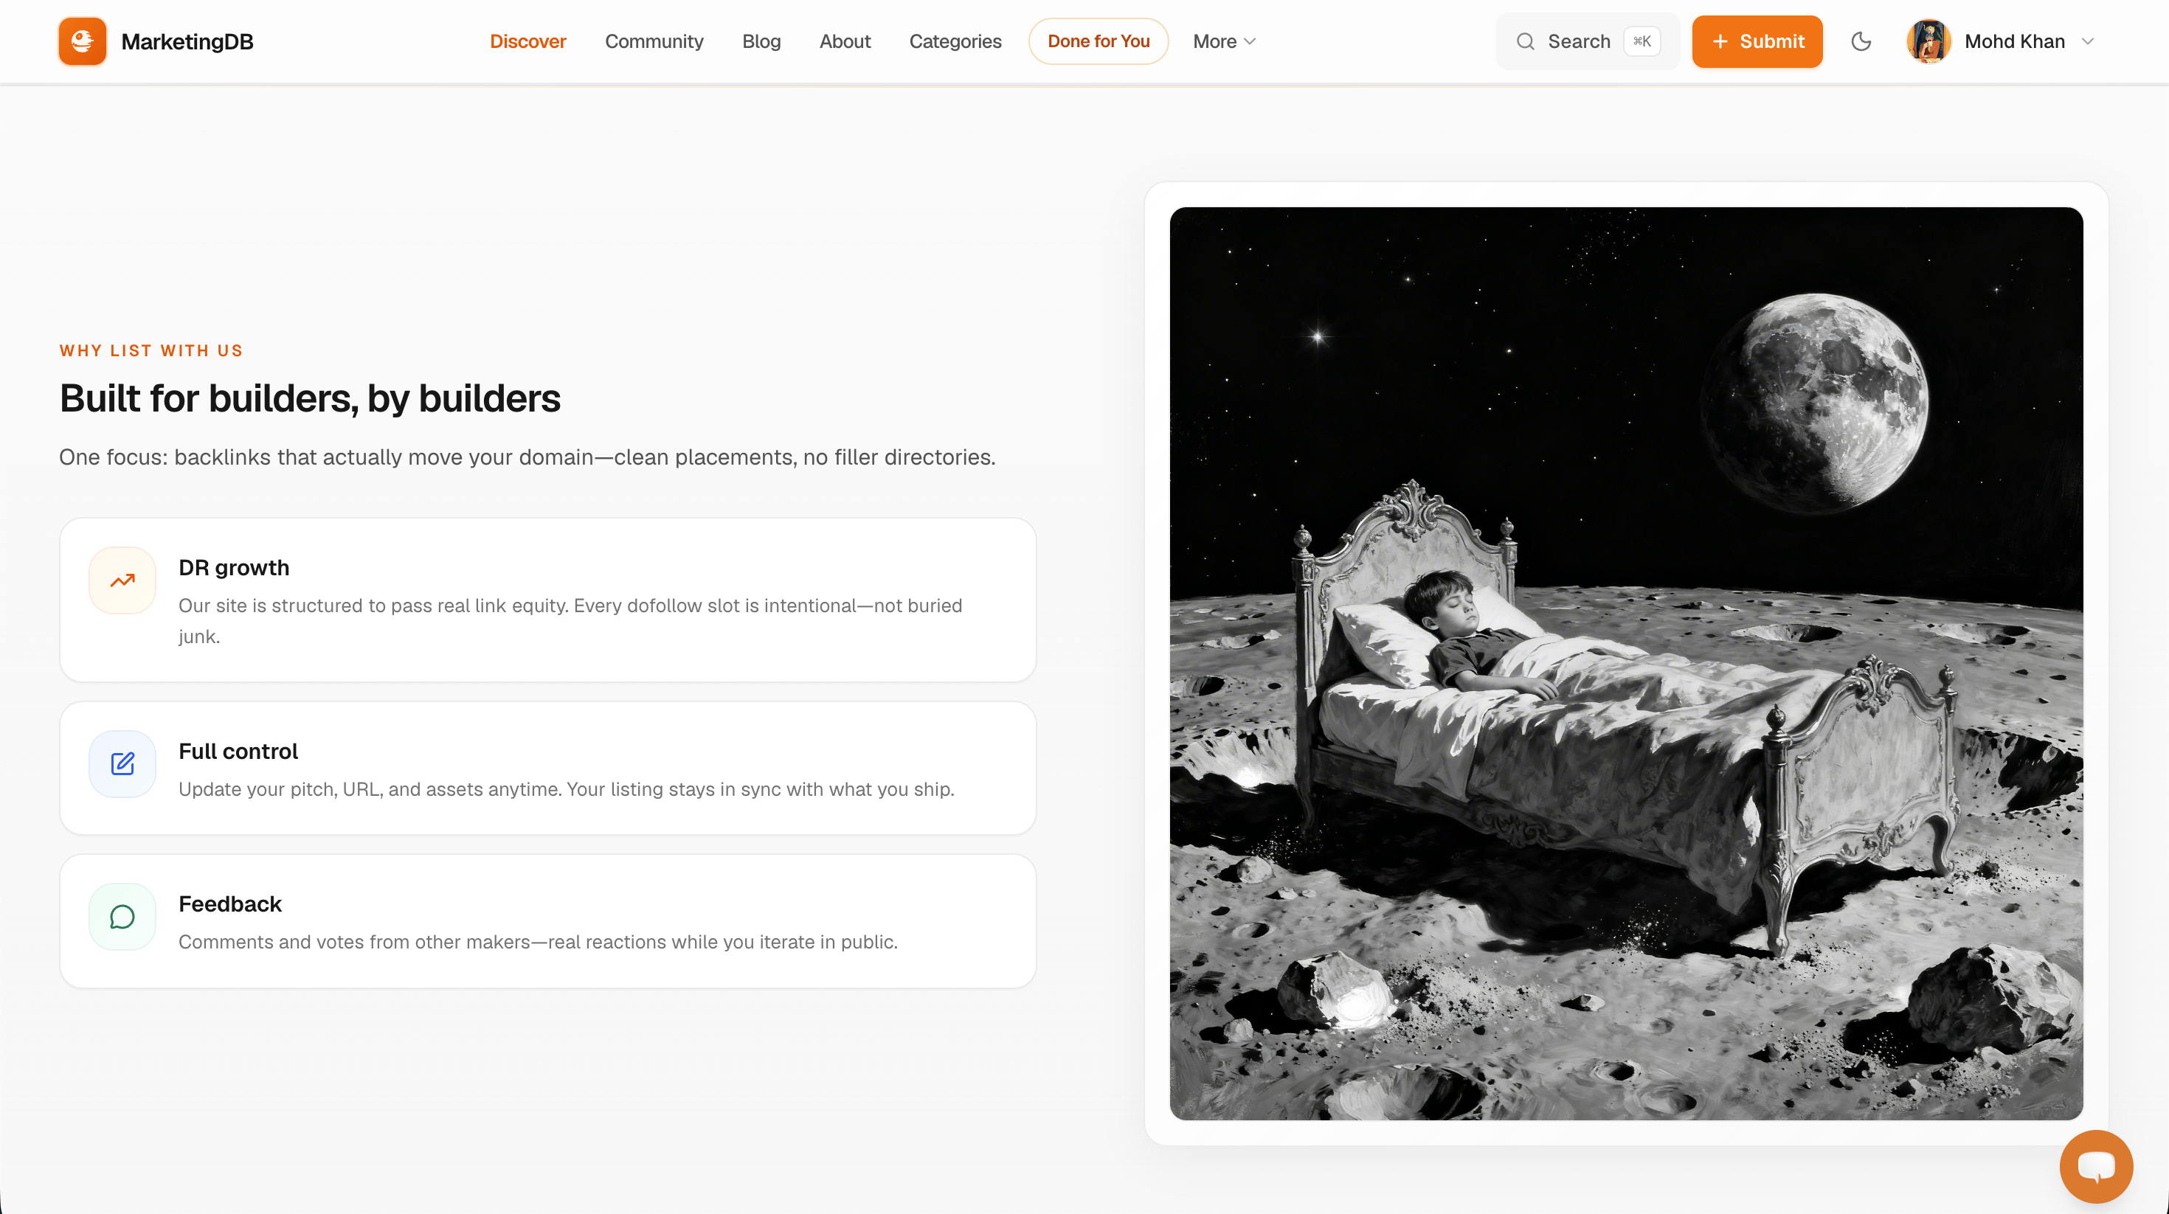Click the MarketingDB orange logo icon
Viewport: 2169px width, 1214px height.
pyautogui.click(x=83, y=41)
